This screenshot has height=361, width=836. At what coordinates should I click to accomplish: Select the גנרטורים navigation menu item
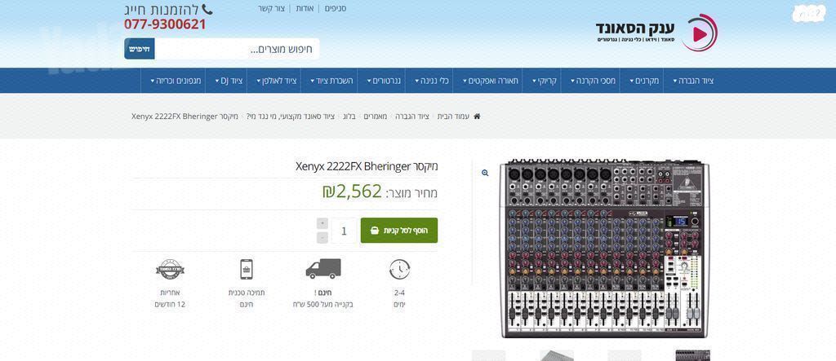[x=384, y=81]
